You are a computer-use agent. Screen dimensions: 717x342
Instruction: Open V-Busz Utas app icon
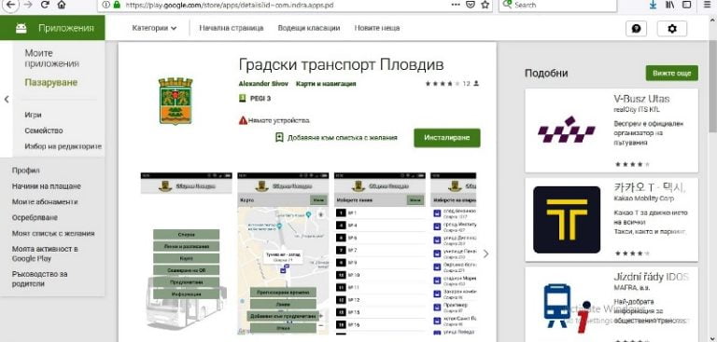(x=567, y=130)
